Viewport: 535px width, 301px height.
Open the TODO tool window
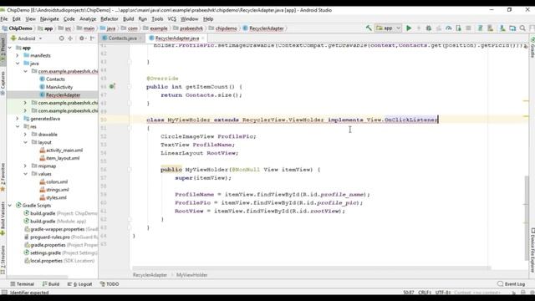click(x=110, y=284)
